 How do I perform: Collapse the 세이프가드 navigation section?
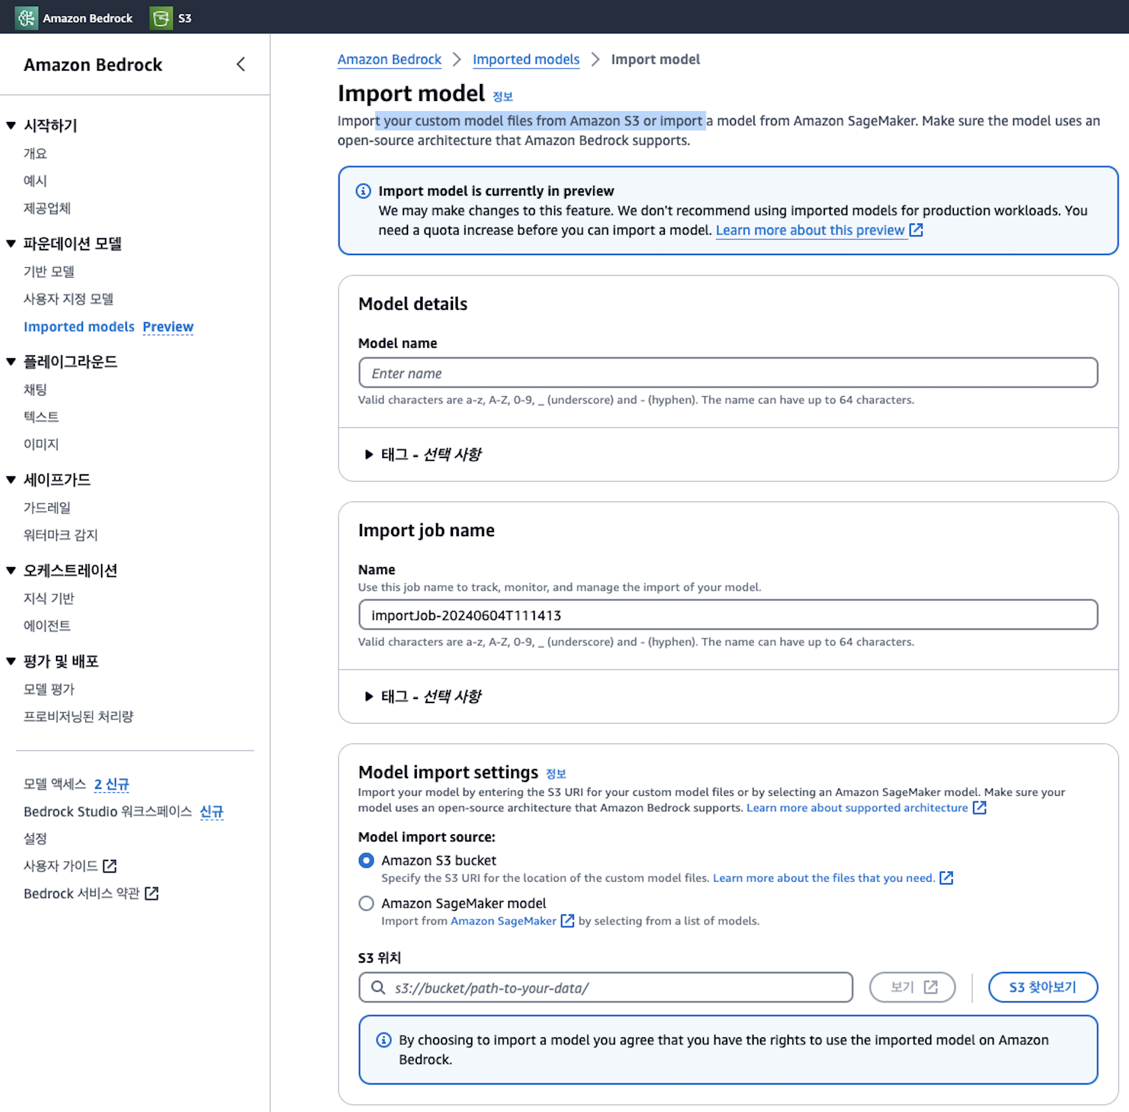click(x=11, y=480)
